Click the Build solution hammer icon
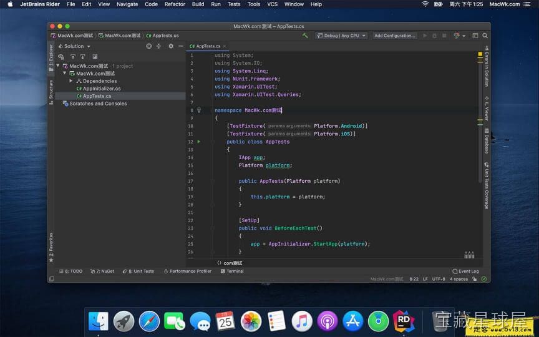This screenshot has height=337, width=539. (x=305, y=36)
